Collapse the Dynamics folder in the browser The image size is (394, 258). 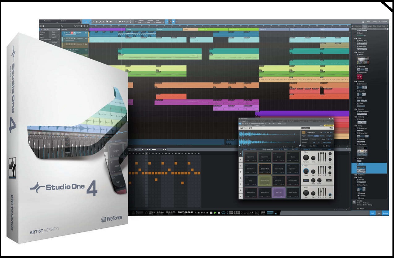click(355, 81)
